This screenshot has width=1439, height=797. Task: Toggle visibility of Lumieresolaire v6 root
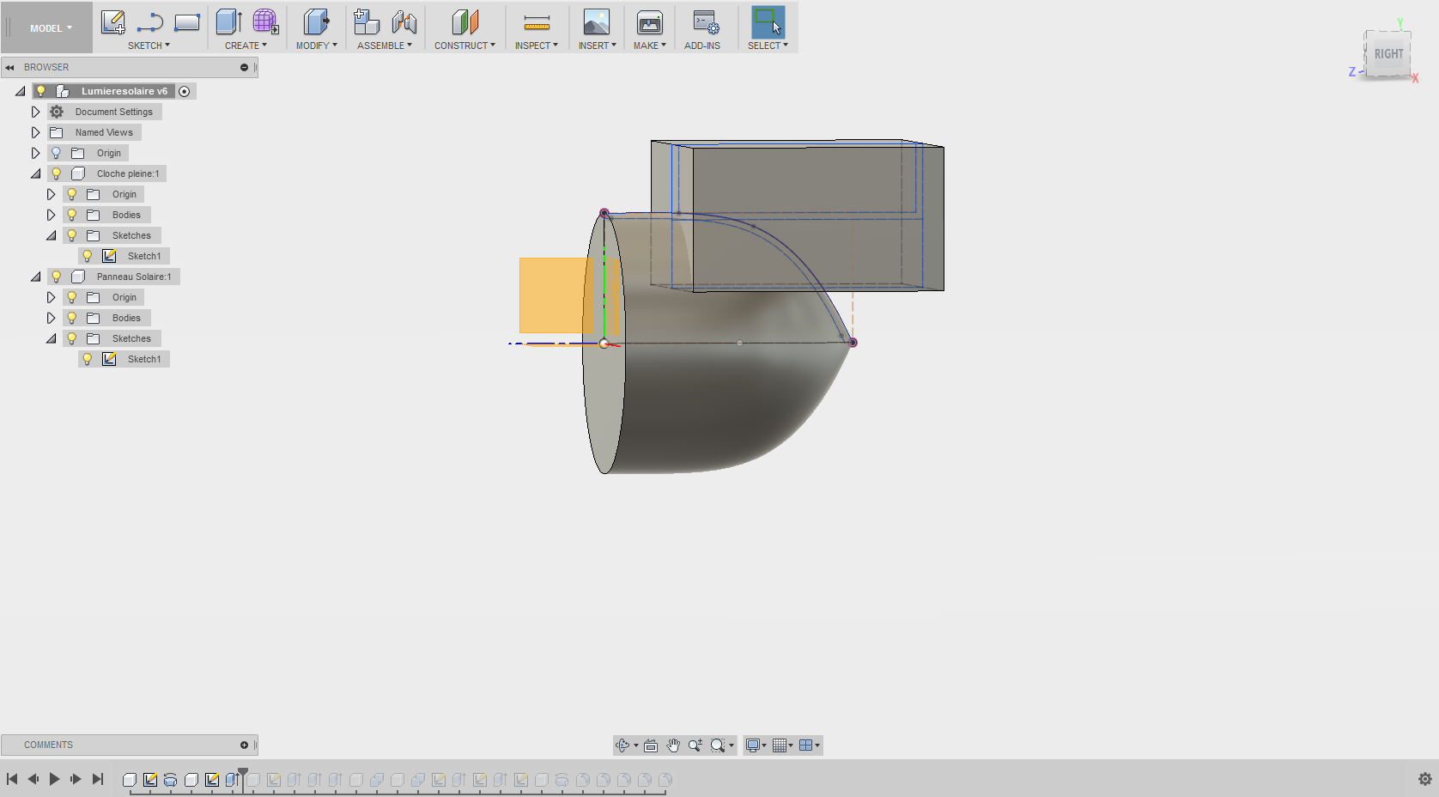click(x=40, y=91)
